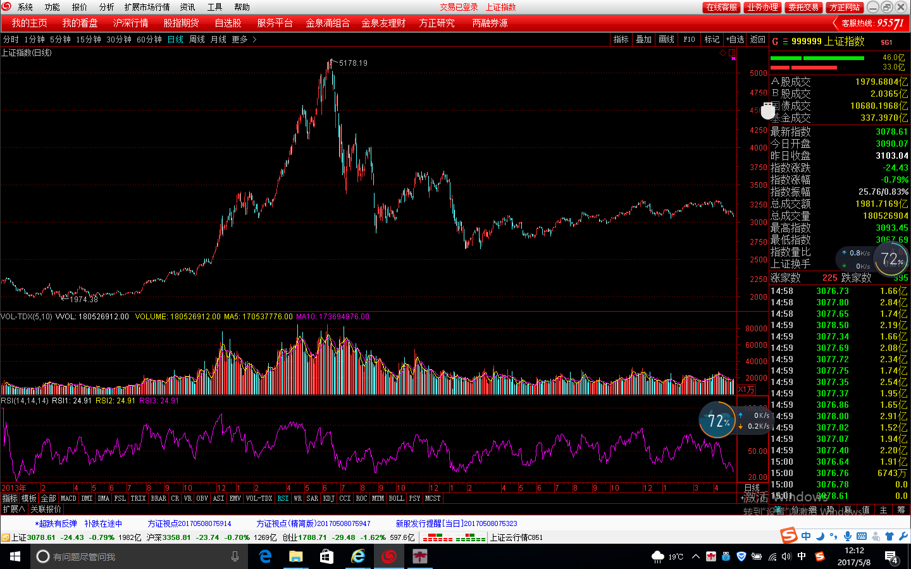Select the VOL-TDX indicator
This screenshot has height=569, width=911.
259,498
